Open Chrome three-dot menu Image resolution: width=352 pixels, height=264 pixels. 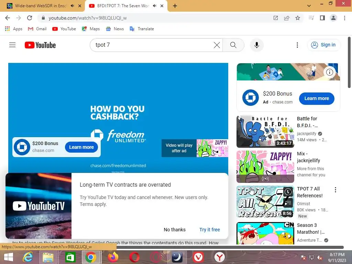[x=344, y=18]
